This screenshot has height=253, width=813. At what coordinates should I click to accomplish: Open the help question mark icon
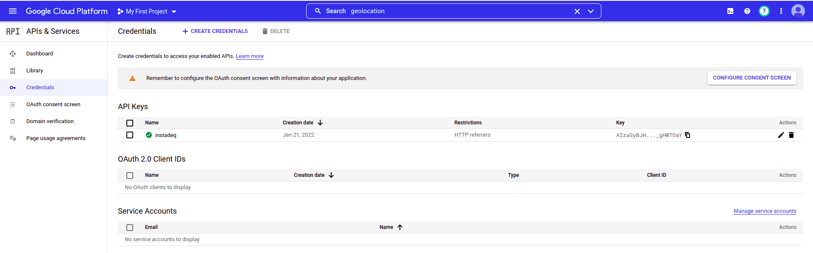pyautogui.click(x=747, y=11)
